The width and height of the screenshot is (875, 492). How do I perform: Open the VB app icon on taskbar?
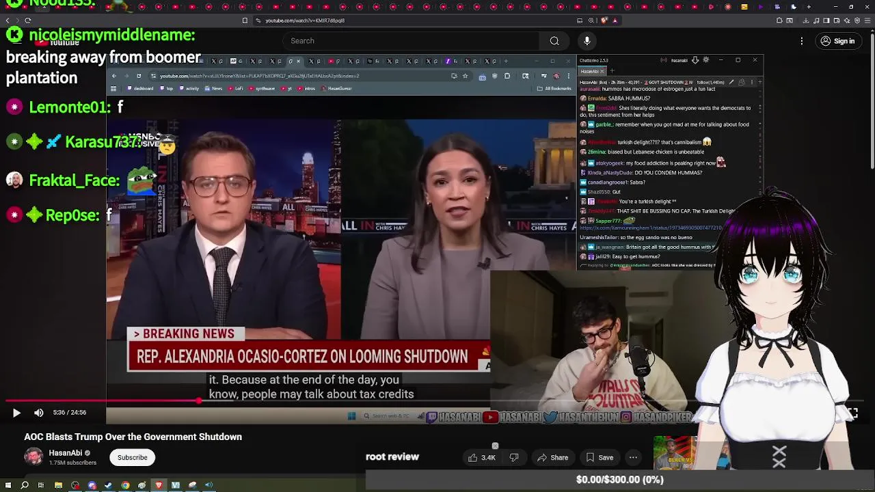point(176,485)
